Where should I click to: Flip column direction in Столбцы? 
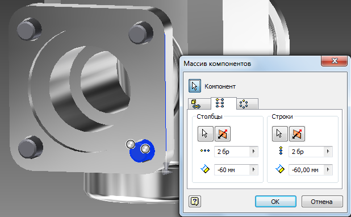click(223, 133)
